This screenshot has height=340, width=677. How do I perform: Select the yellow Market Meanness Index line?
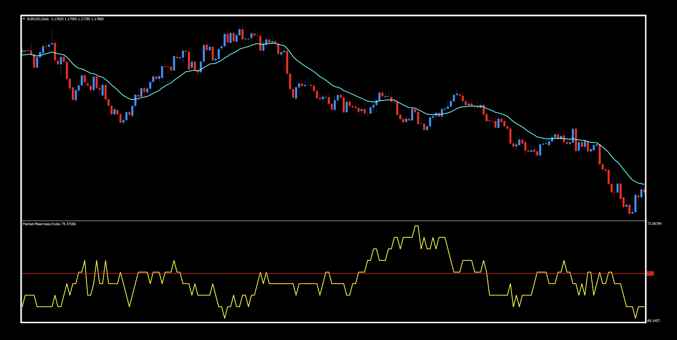(280, 284)
